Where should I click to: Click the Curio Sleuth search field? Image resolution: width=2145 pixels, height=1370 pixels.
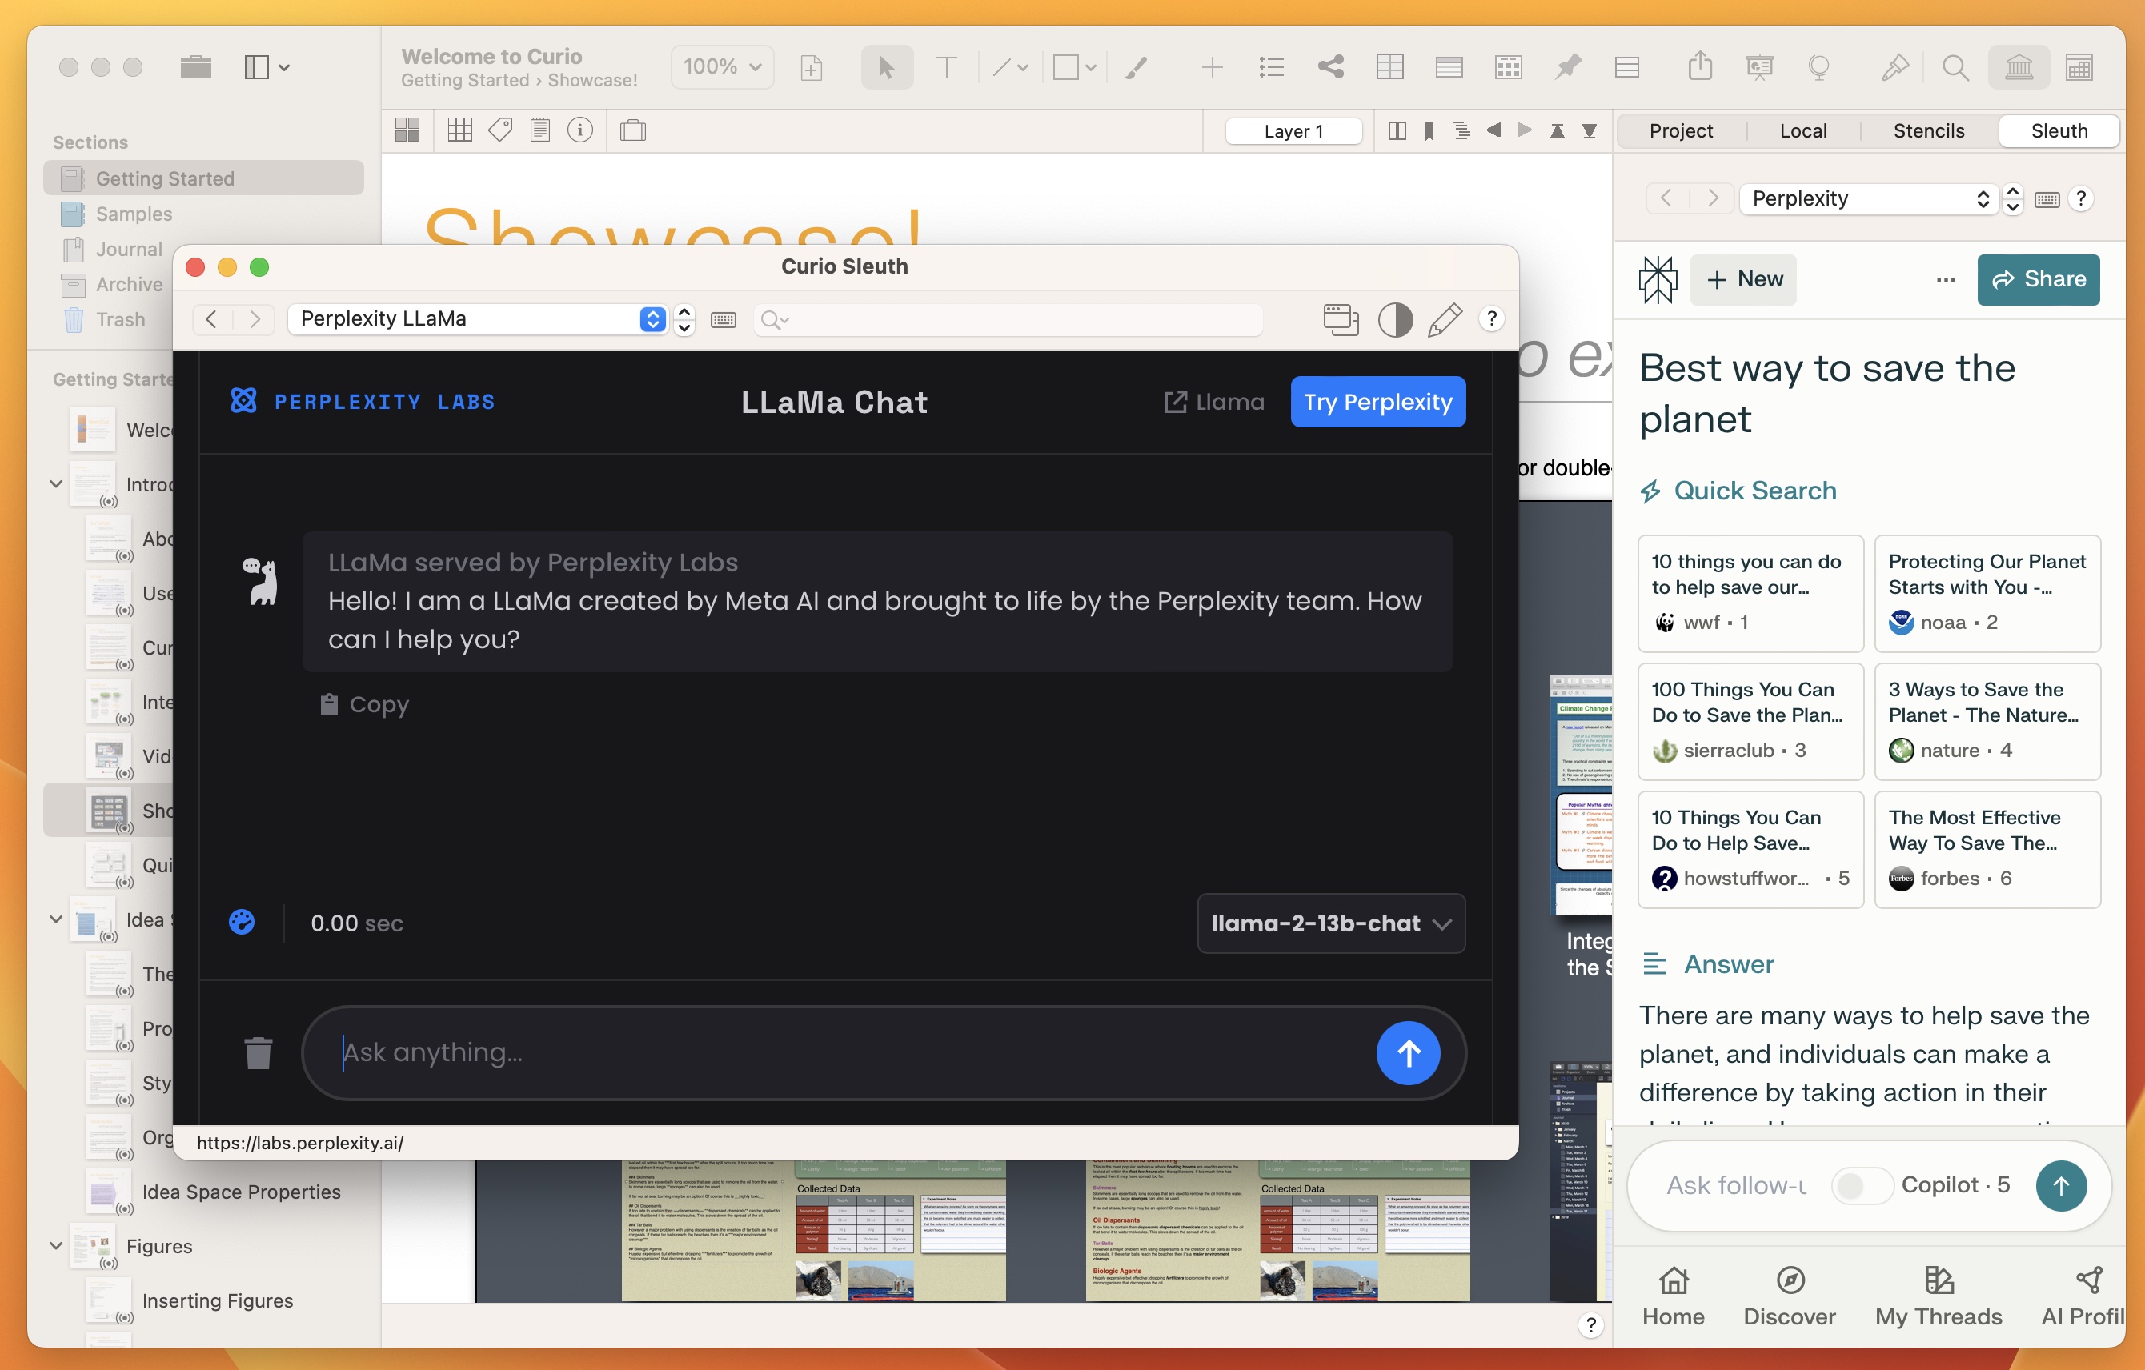tap(1008, 319)
